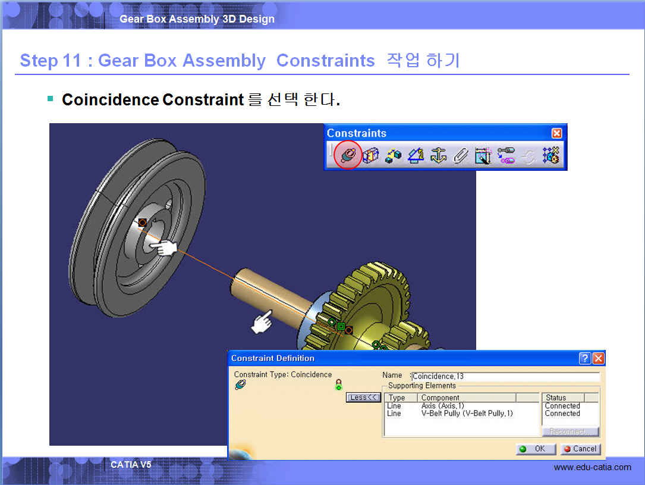This screenshot has width=645, height=485.
Task: Select the Axis (Axis.1) row
Action: pyautogui.click(x=443, y=406)
